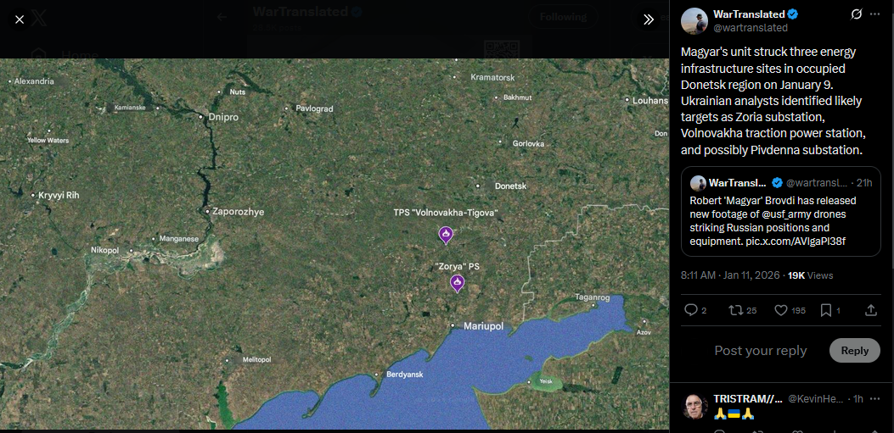The image size is (894, 433).
Task: Click the Reply button
Action: (855, 351)
